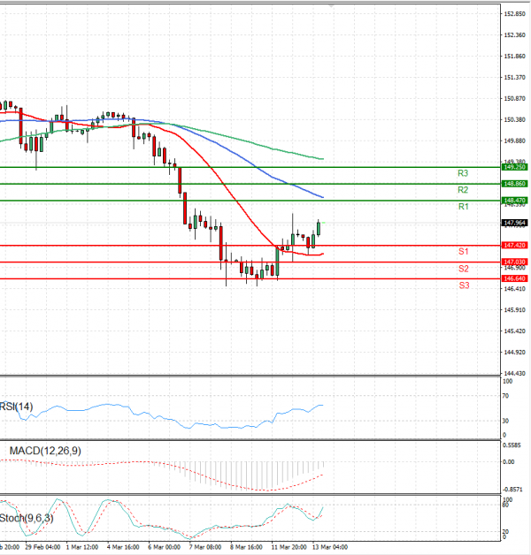Image resolution: width=531 pixels, height=555 pixels.
Task: Click the 11 Mar 20:00 time label
Action: (x=289, y=547)
